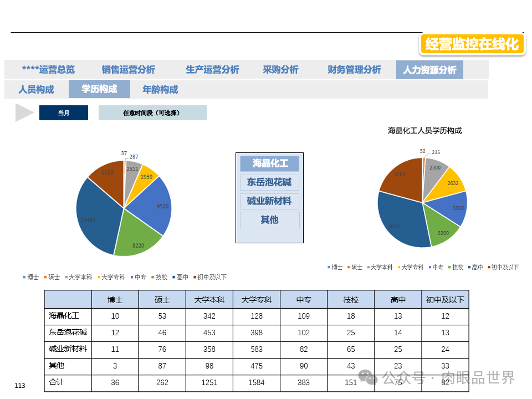Click table cell value 453
Screen dimensions: 532x399
209,332
